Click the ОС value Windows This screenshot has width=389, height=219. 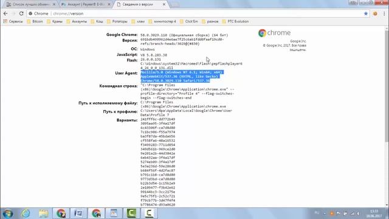pyautogui.click(x=147, y=49)
